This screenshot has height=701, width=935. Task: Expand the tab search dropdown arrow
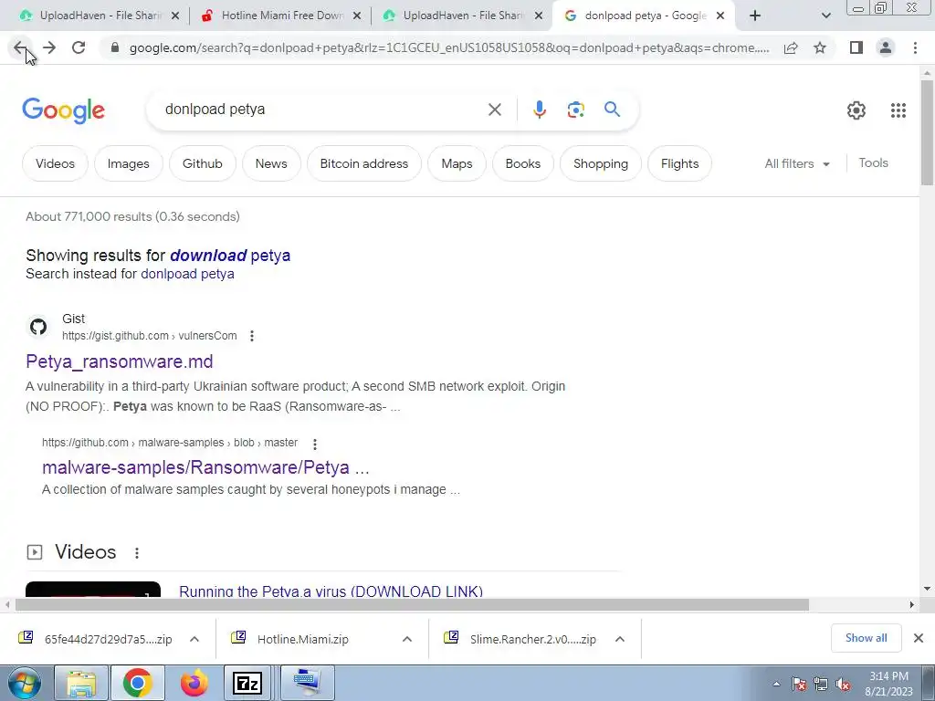pos(825,16)
